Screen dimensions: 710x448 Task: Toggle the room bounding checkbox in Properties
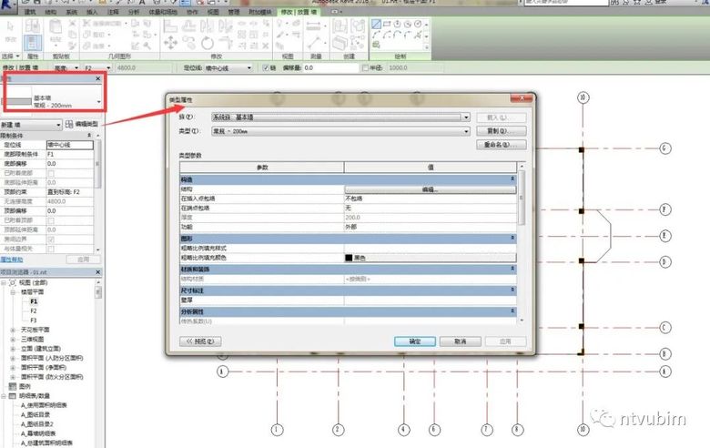click(x=50, y=239)
